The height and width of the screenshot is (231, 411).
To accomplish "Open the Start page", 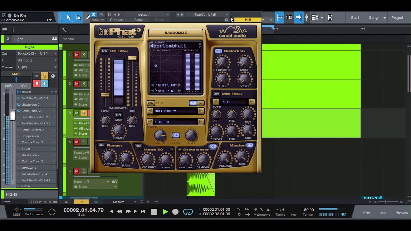I will click(x=355, y=18).
